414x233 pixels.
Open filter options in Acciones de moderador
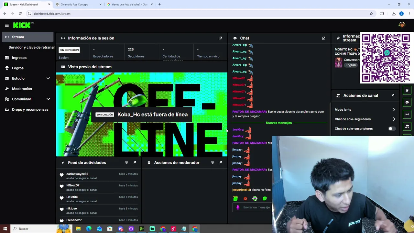click(212, 163)
